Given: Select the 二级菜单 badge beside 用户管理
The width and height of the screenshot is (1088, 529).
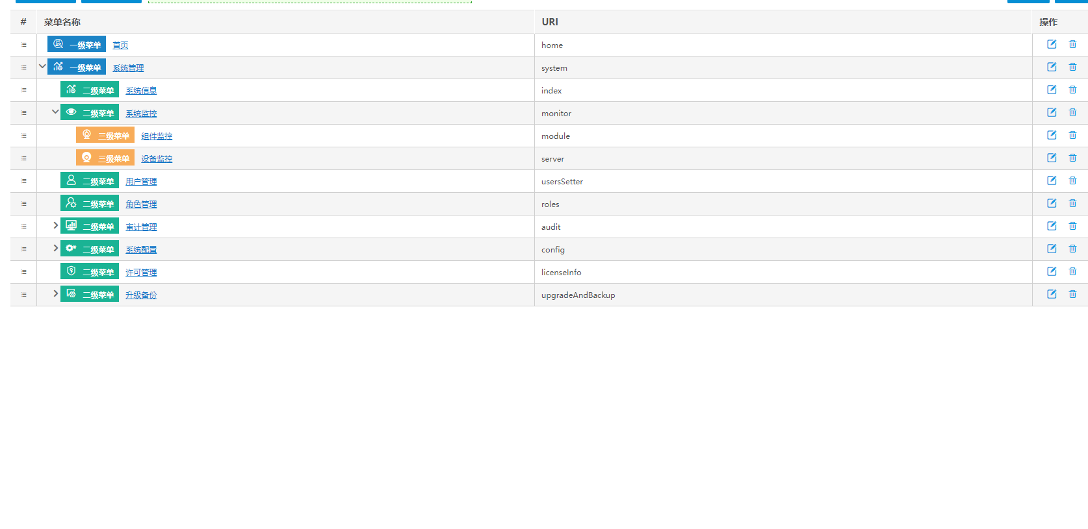Looking at the screenshot, I should pyautogui.click(x=90, y=180).
